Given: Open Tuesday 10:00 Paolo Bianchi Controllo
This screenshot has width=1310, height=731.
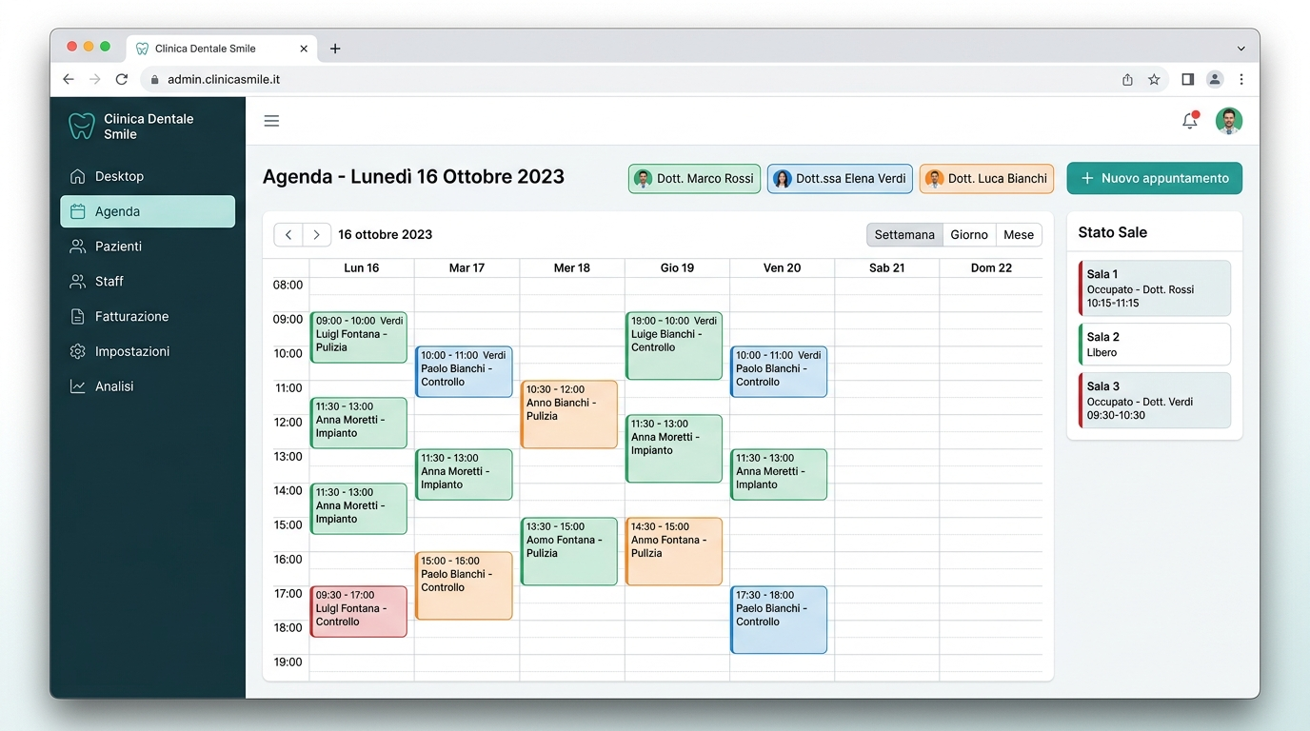Looking at the screenshot, I should [x=464, y=371].
